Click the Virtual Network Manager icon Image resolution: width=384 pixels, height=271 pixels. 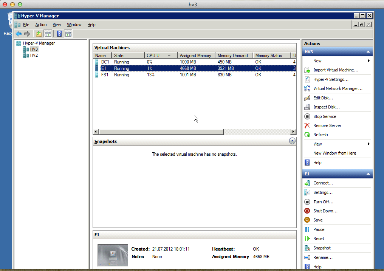tap(307, 88)
